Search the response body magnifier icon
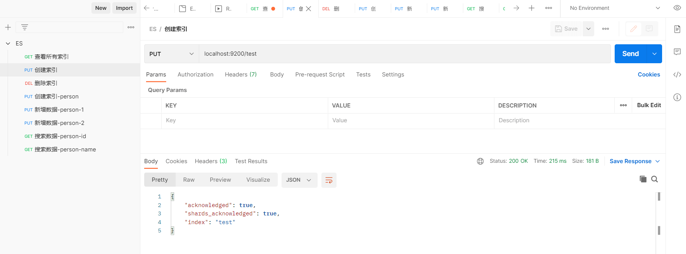Image resolution: width=686 pixels, height=254 pixels. [655, 179]
